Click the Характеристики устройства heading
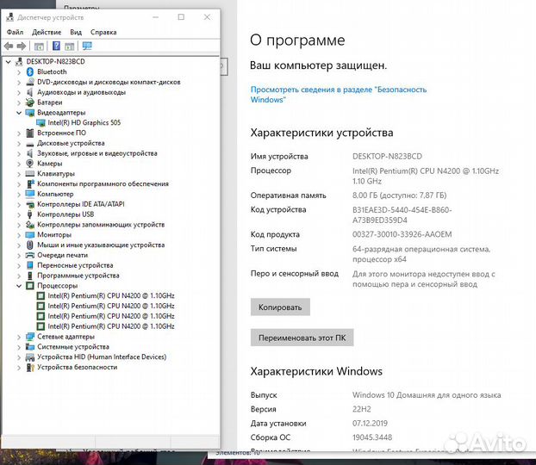This screenshot has height=465, width=536. click(x=321, y=133)
